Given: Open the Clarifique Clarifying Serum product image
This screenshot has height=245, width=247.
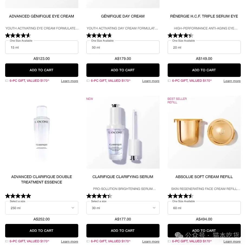Looking at the screenshot, I should tap(123, 132).
